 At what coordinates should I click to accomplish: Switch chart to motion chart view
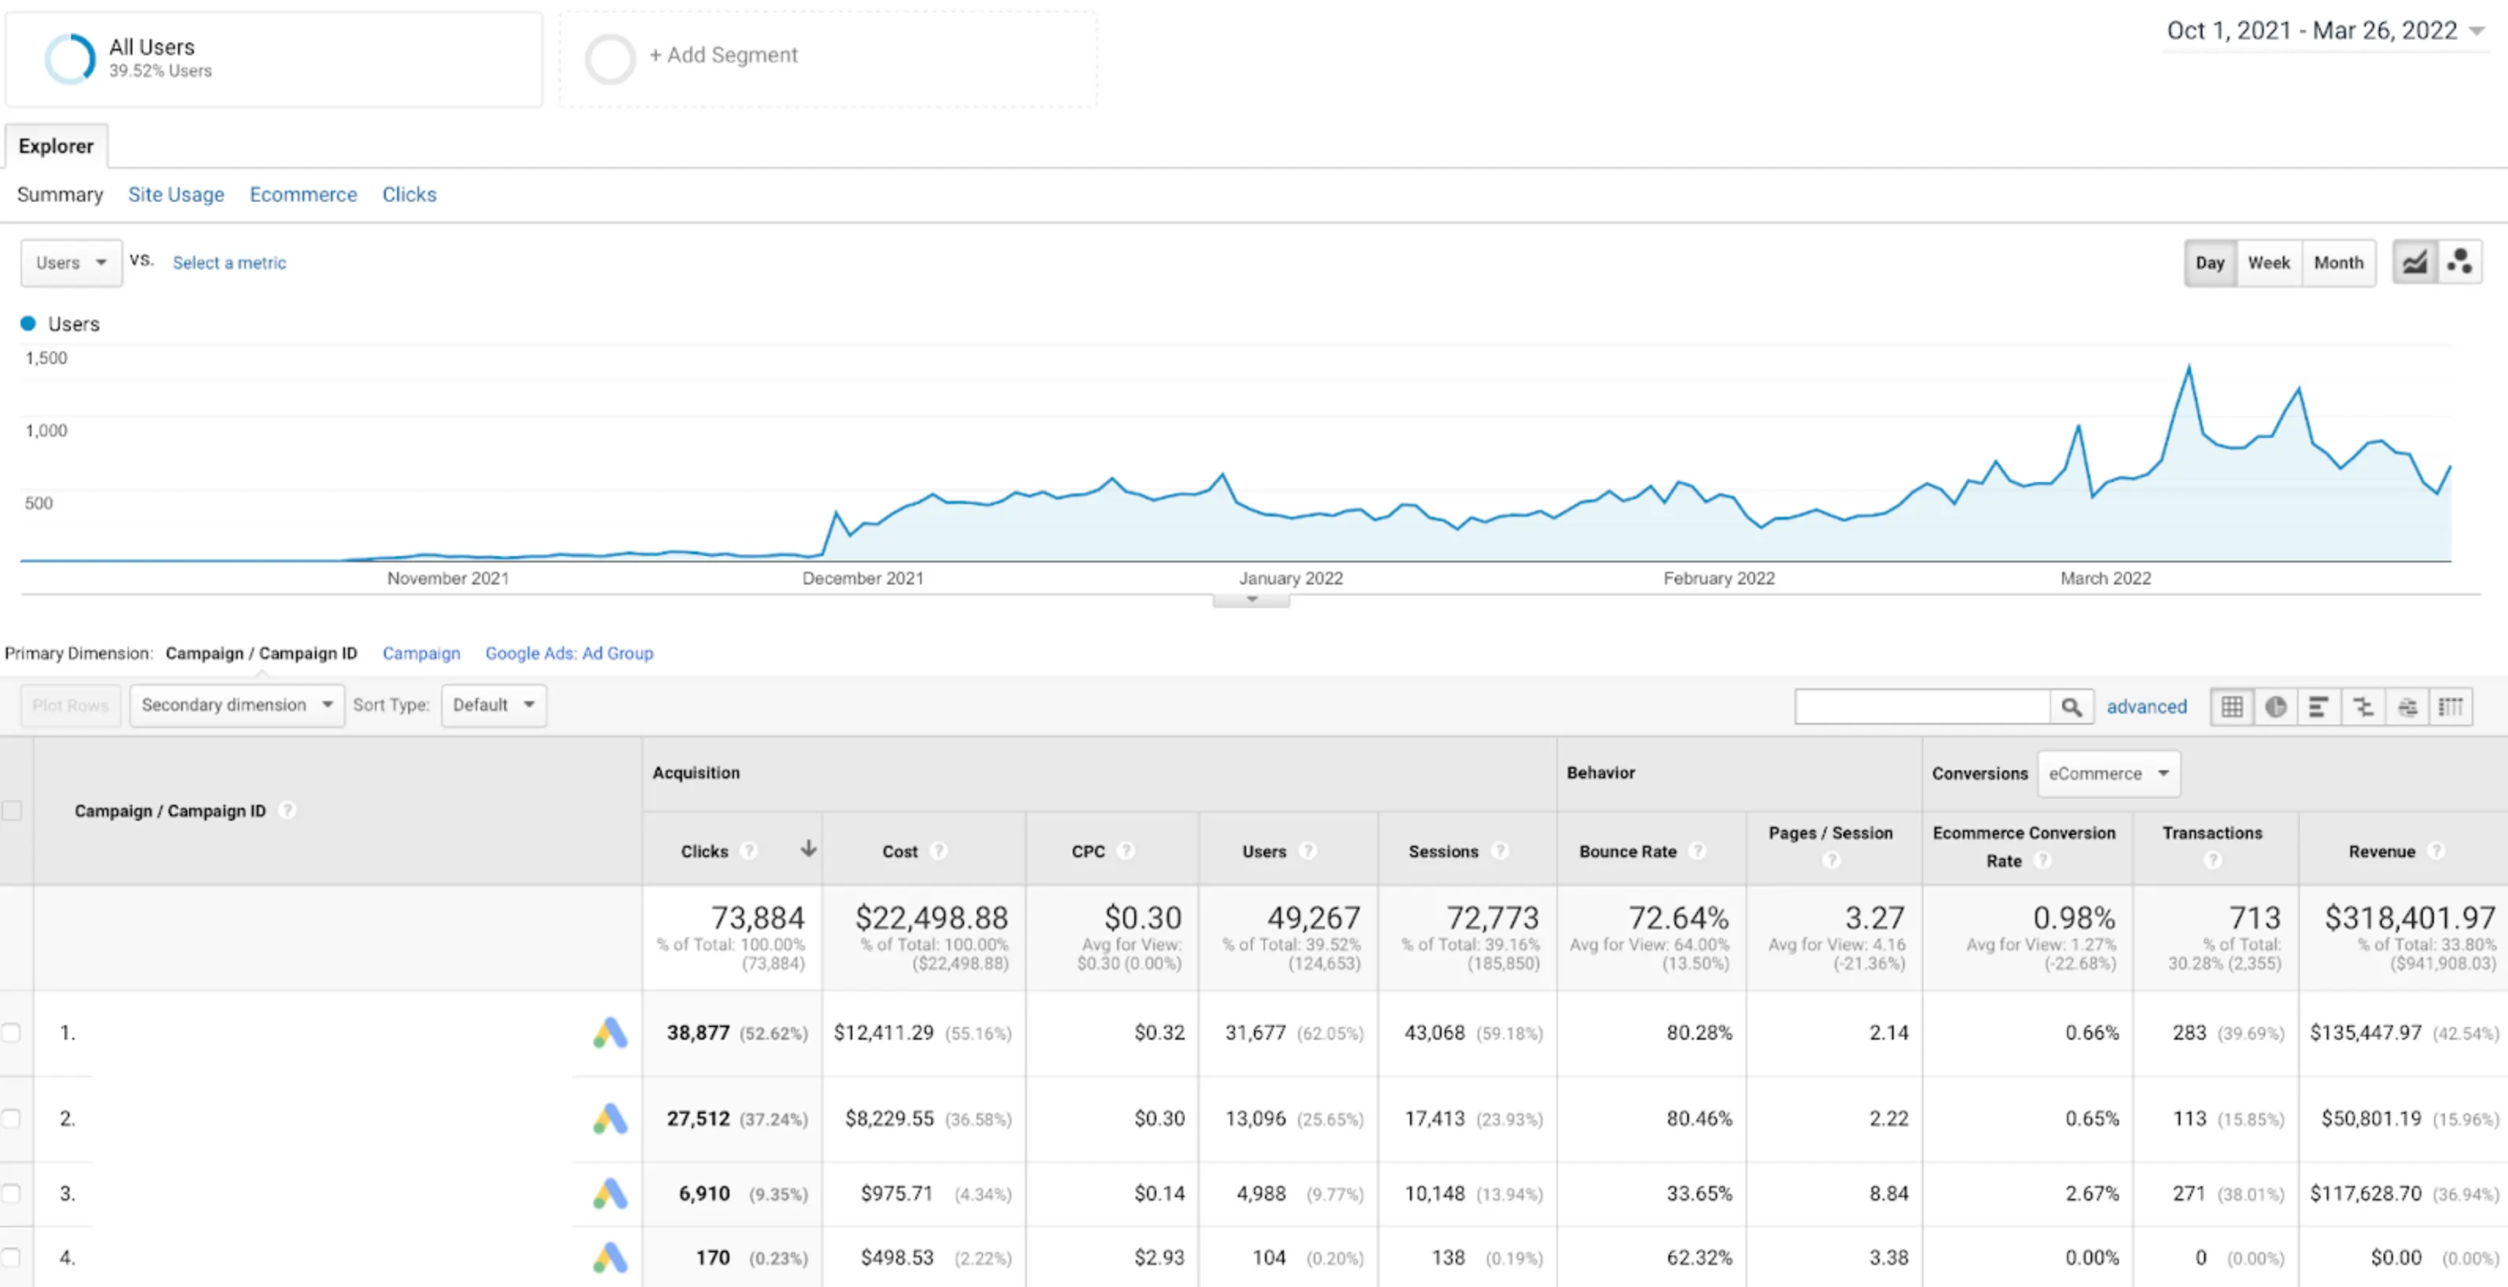click(x=2459, y=263)
